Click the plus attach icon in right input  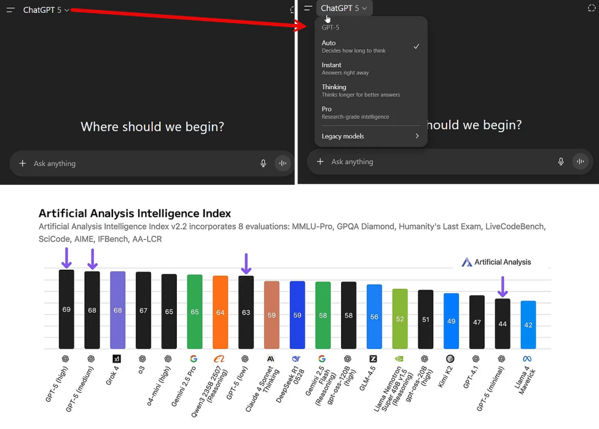(x=320, y=161)
